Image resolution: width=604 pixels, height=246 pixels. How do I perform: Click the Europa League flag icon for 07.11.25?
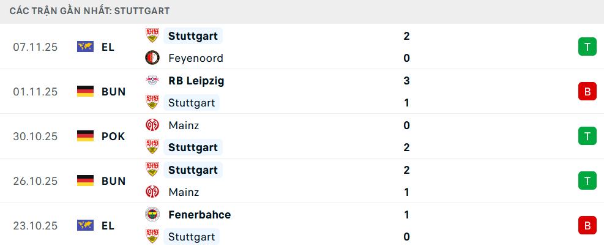85,47
